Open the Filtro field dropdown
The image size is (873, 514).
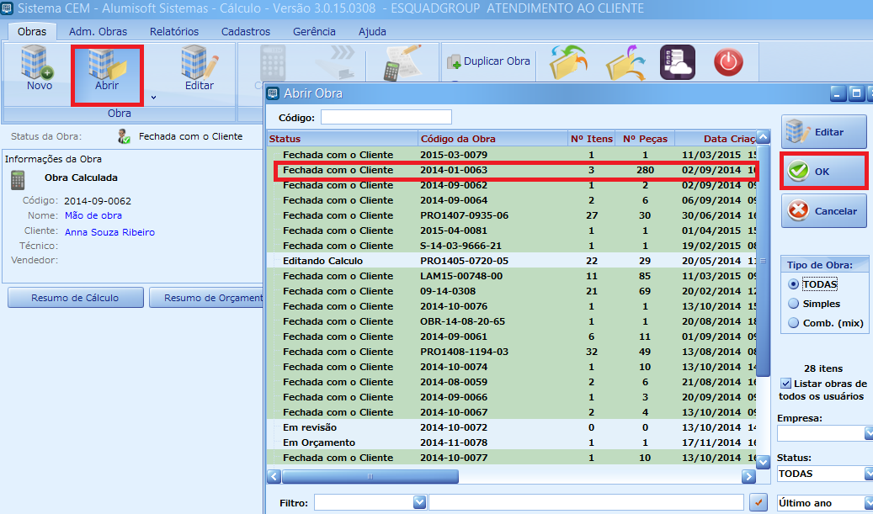click(x=419, y=502)
